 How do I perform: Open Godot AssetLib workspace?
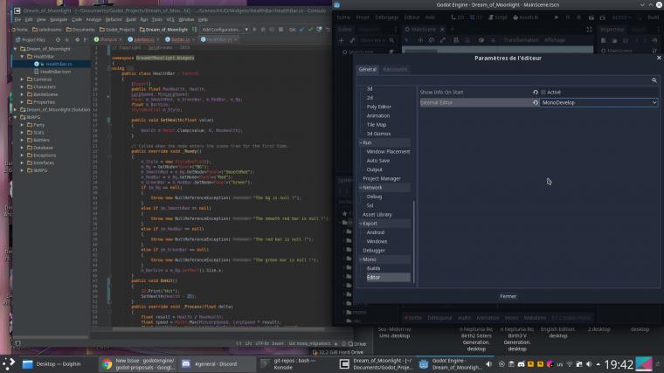coord(525,17)
